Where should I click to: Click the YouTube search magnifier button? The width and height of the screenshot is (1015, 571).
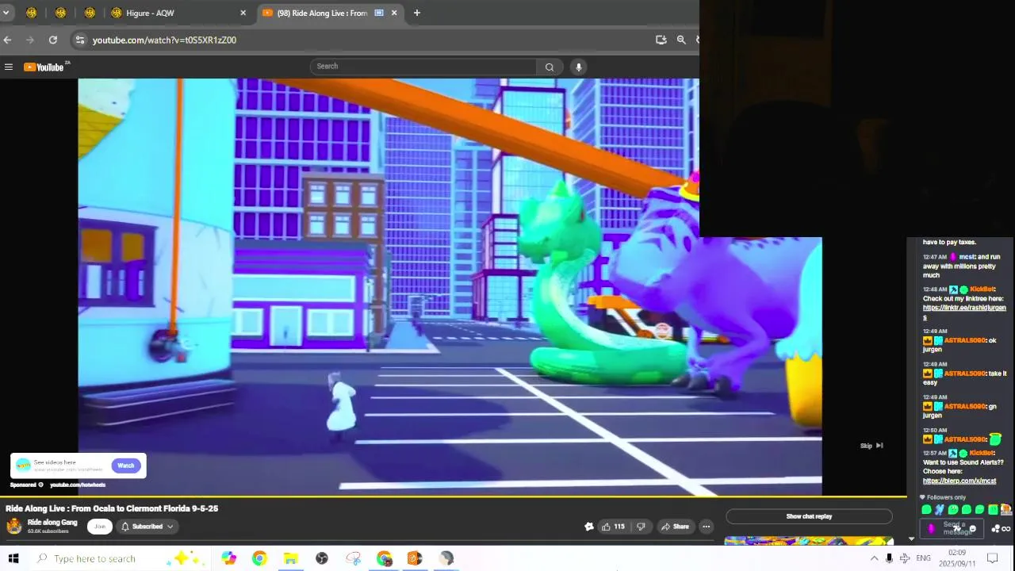[x=550, y=67]
